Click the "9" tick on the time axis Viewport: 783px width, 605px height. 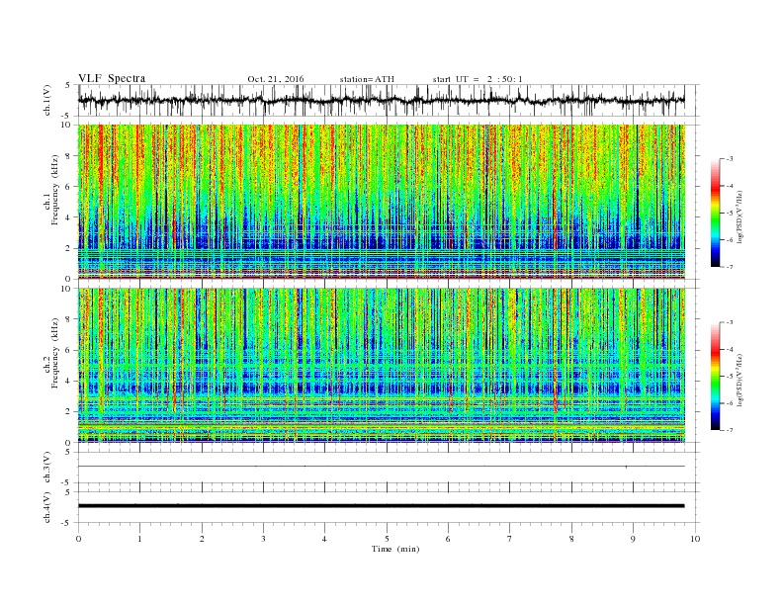pos(633,539)
